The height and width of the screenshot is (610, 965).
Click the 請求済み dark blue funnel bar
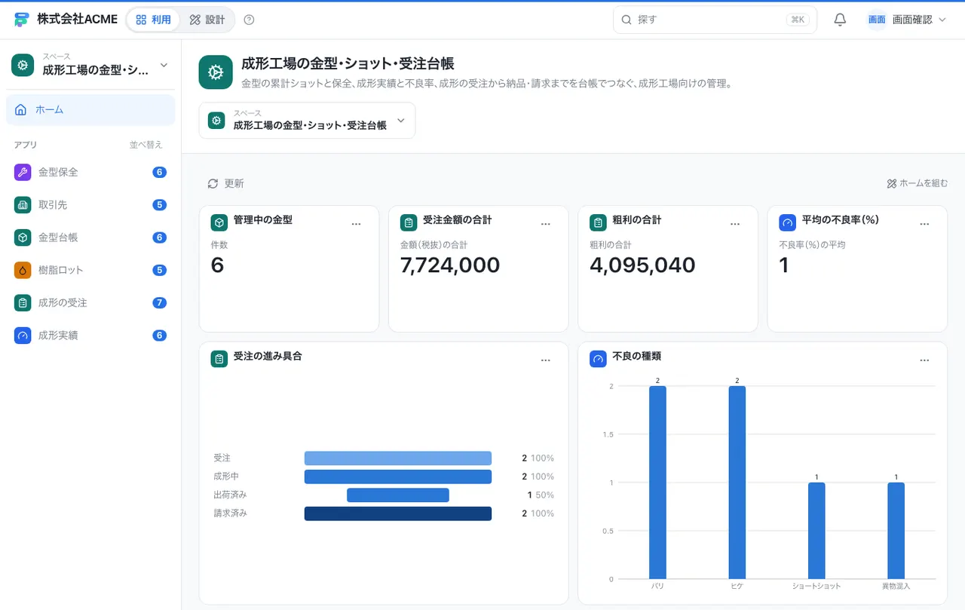(x=398, y=513)
